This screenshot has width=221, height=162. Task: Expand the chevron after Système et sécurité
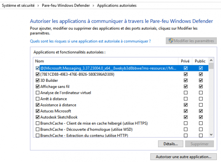38,6
